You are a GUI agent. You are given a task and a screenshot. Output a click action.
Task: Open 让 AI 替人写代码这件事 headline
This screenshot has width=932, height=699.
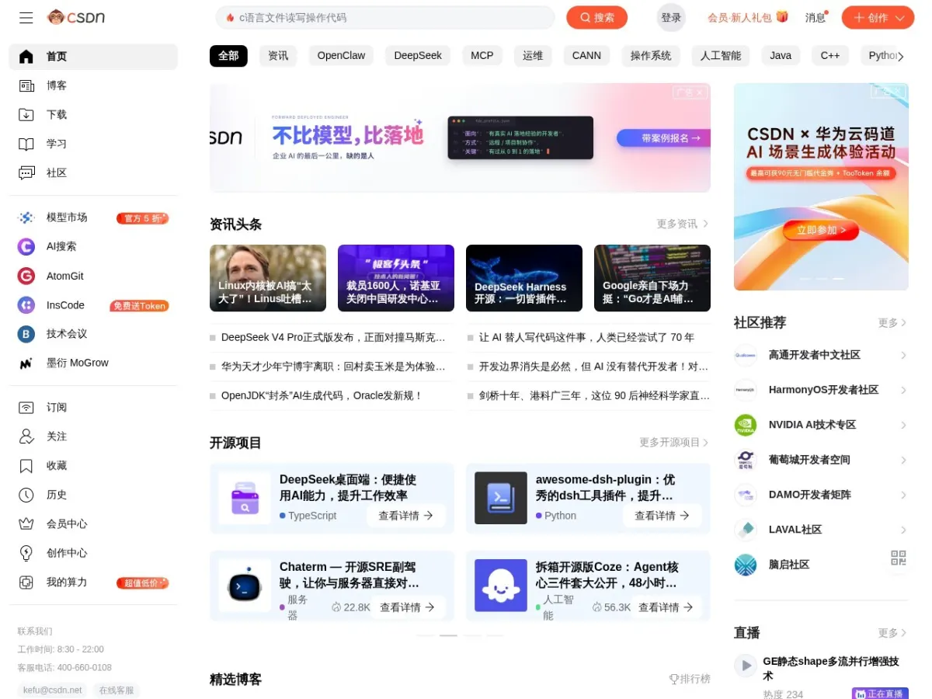click(x=586, y=337)
